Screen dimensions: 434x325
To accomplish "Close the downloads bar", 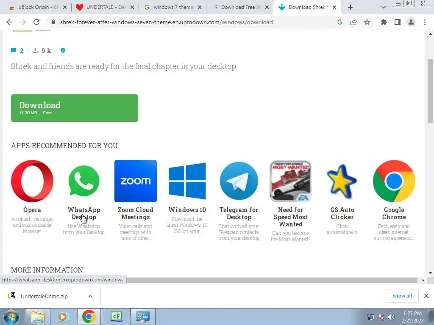I will 426,296.
